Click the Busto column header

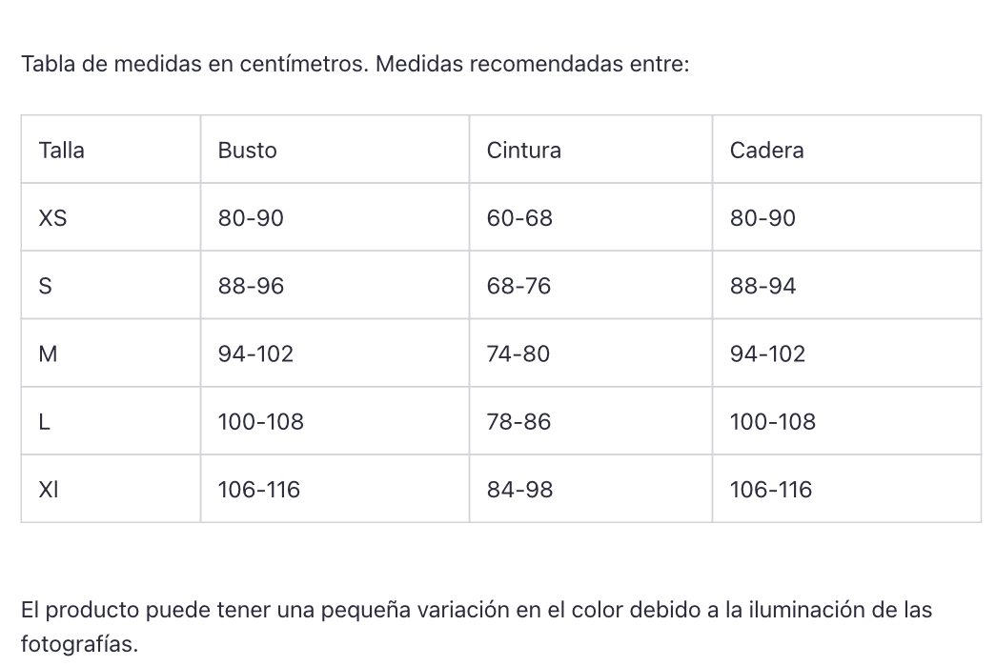tap(247, 151)
